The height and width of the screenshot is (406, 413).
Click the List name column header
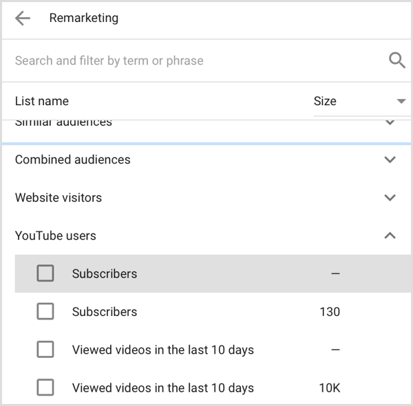(x=42, y=101)
